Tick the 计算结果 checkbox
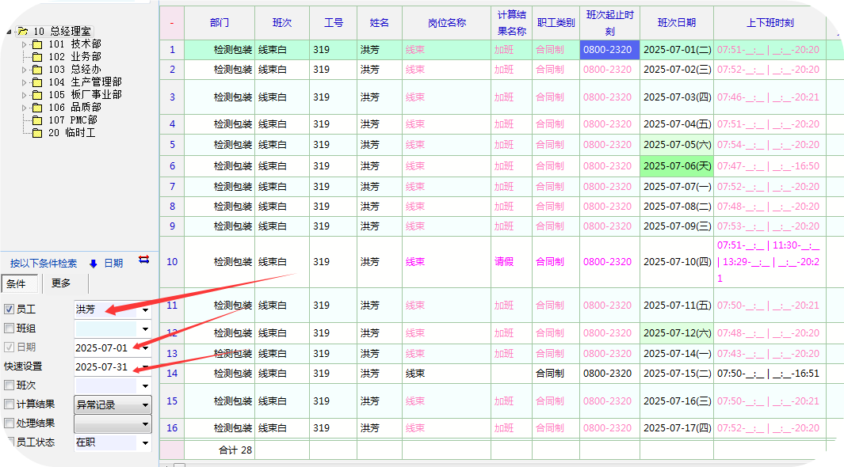844x467 pixels. click(x=10, y=404)
